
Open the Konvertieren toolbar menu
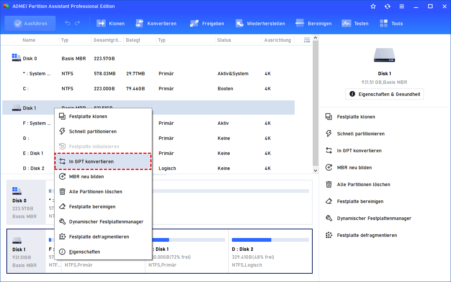point(139,23)
